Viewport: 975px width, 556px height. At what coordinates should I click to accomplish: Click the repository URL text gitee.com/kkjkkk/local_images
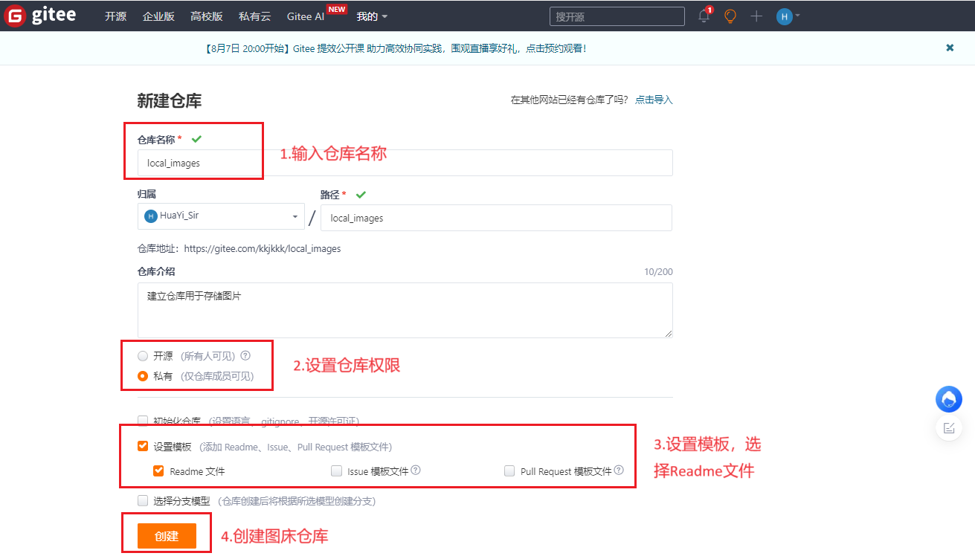click(263, 249)
